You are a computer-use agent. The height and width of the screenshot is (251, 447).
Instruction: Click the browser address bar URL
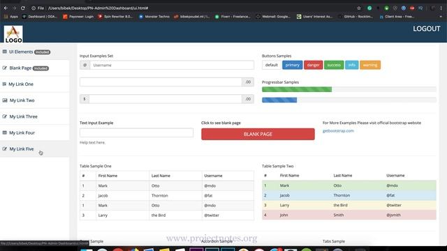[98, 8]
